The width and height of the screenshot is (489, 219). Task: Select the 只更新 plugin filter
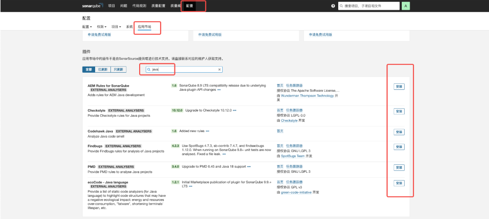pos(118,69)
